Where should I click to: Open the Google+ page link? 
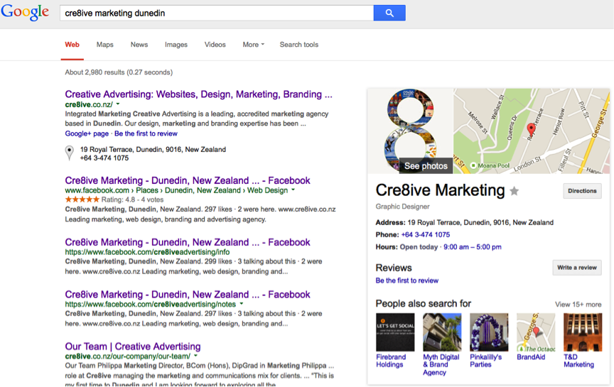click(x=87, y=133)
